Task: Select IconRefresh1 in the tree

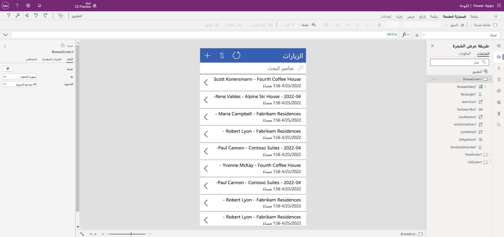Action: 468,132
